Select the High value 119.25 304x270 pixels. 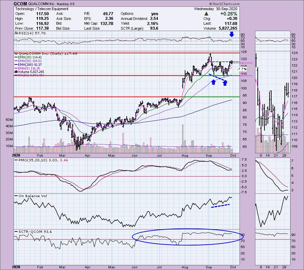click(x=43, y=19)
